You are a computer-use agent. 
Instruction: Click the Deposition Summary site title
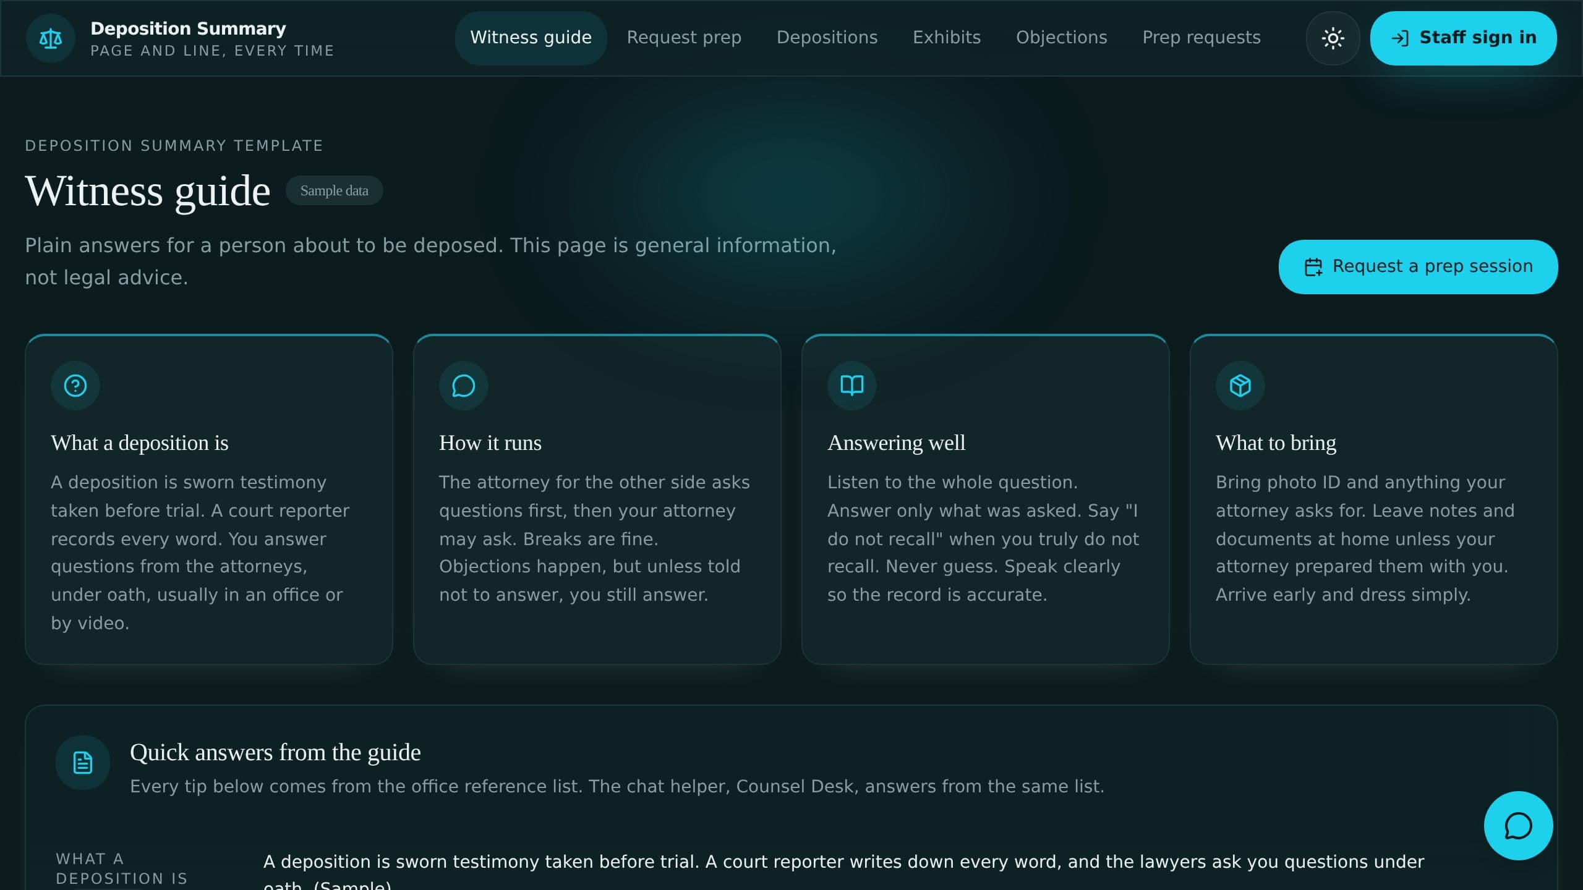point(188,28)
